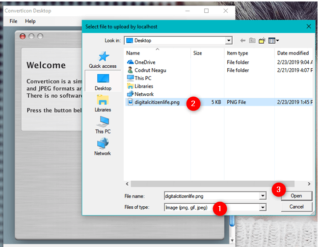Click This PC icon in the sidebar
This screenshot has height=247, width=321.
(x=103, y=125)
